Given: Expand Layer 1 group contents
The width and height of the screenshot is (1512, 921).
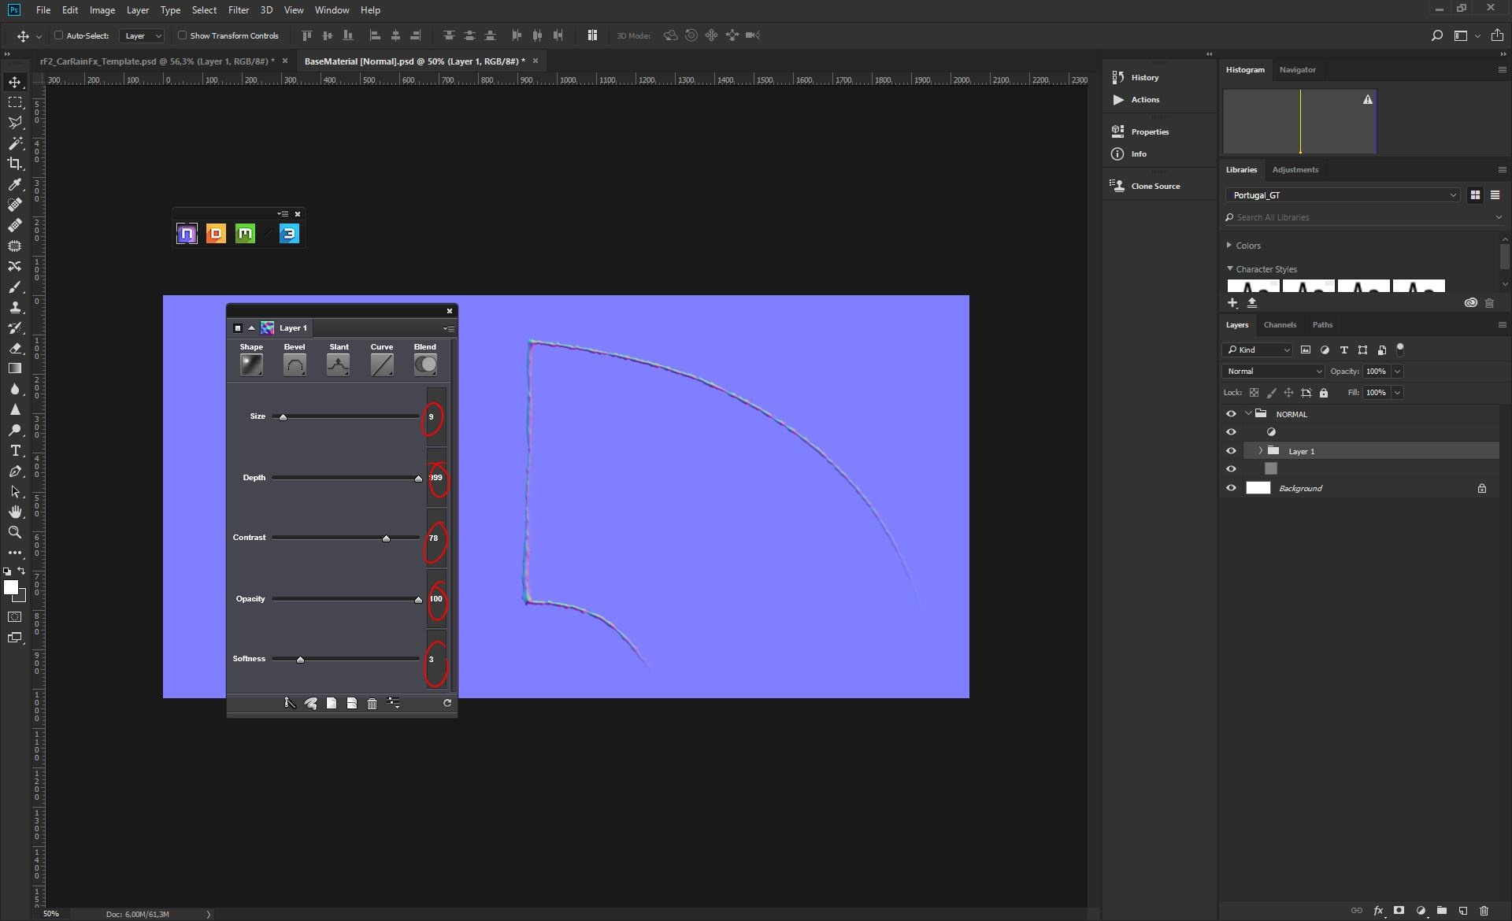Looking at the screenshot, I should coord(1260,451).
